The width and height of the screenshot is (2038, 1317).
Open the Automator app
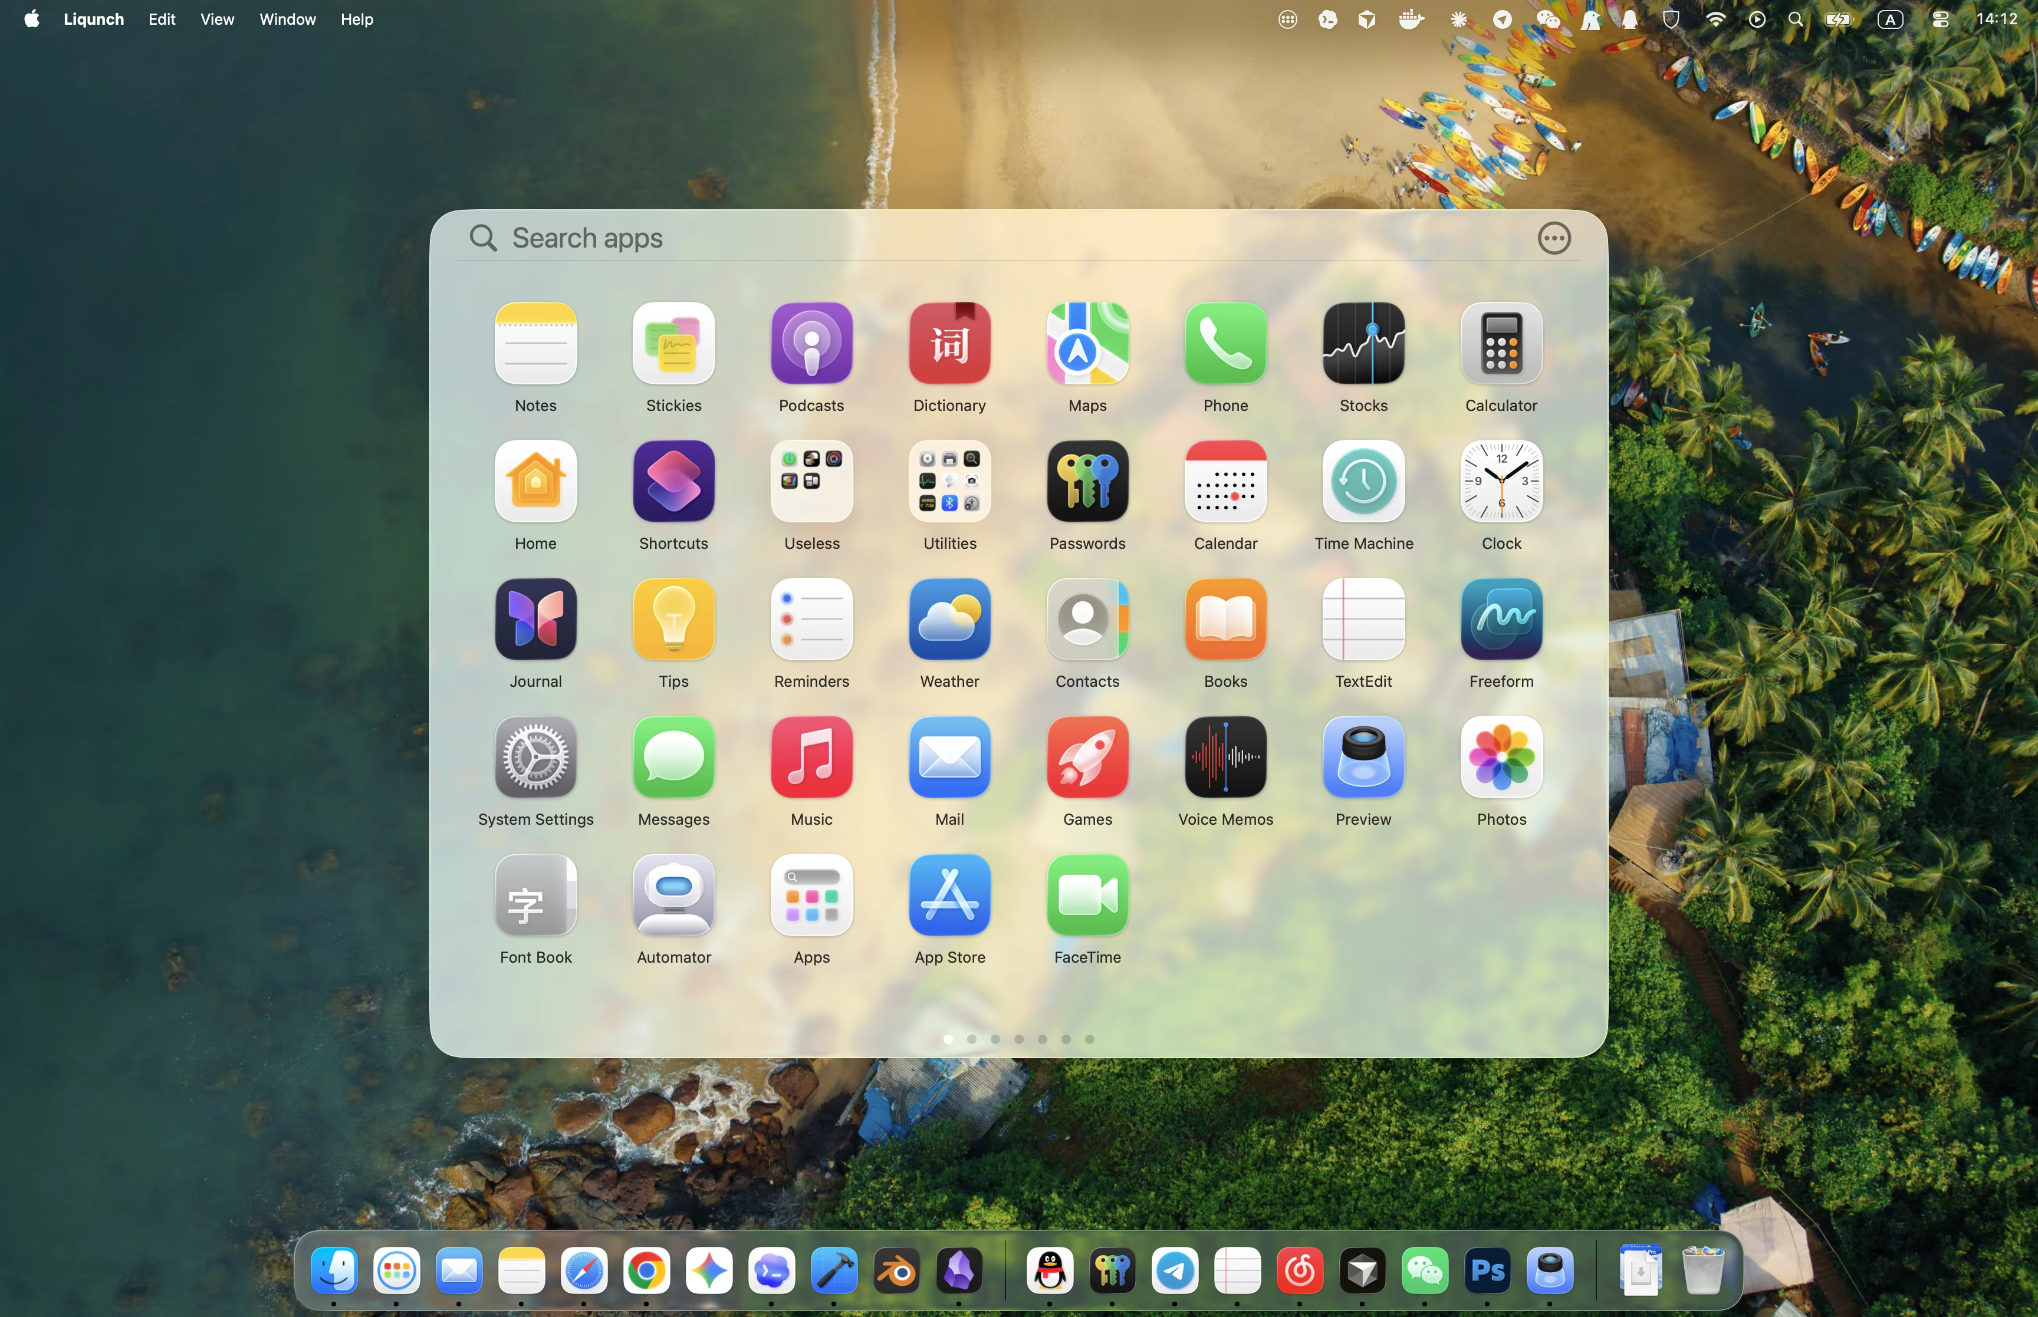[x=674, y=895]
